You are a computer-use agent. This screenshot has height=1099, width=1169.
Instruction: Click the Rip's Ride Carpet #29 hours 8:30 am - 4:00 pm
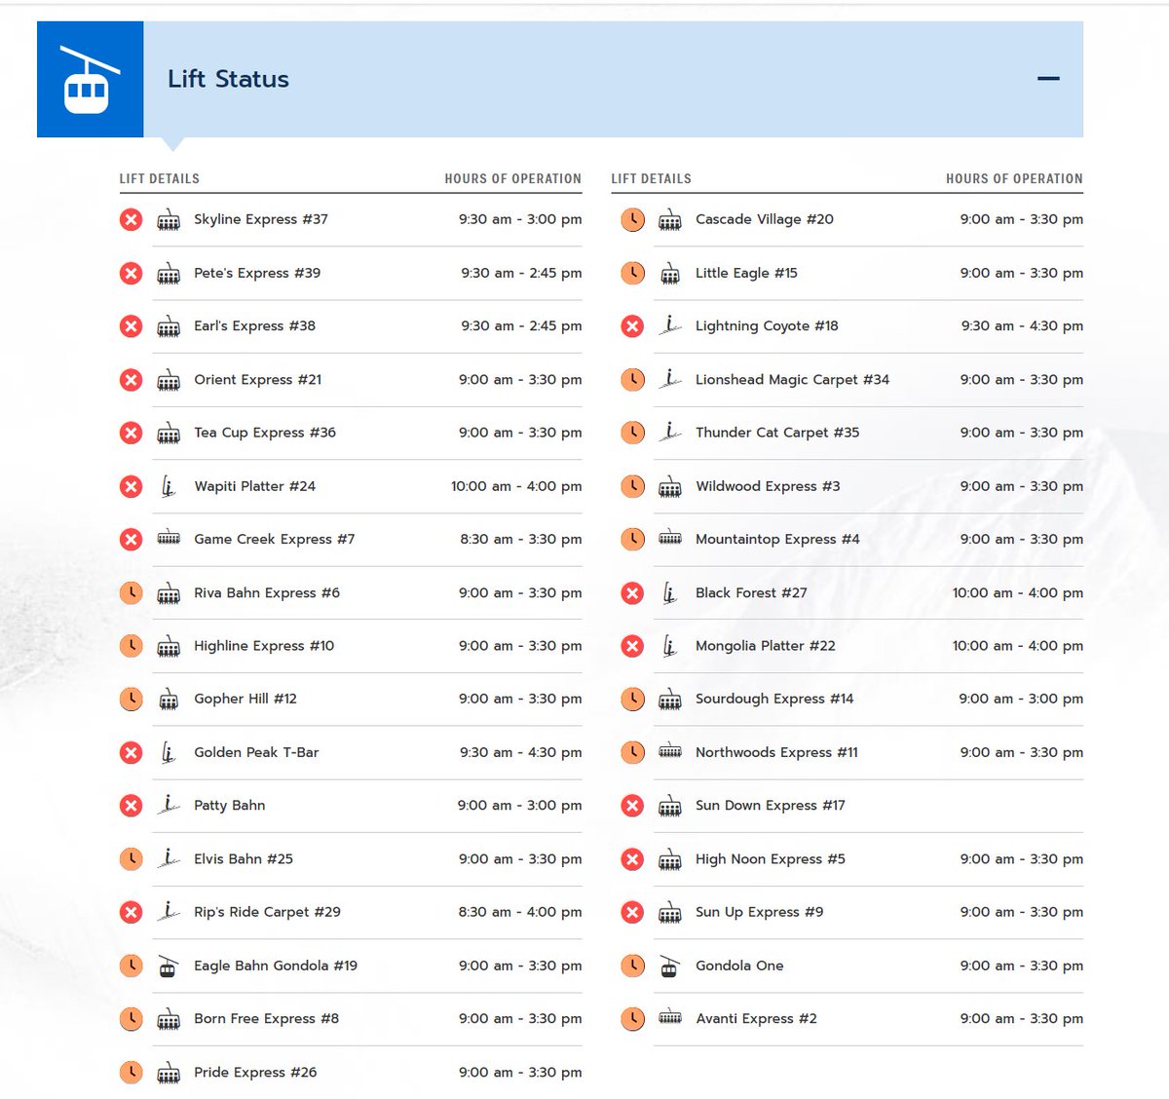pyautogui.click(x=521, y=912)
